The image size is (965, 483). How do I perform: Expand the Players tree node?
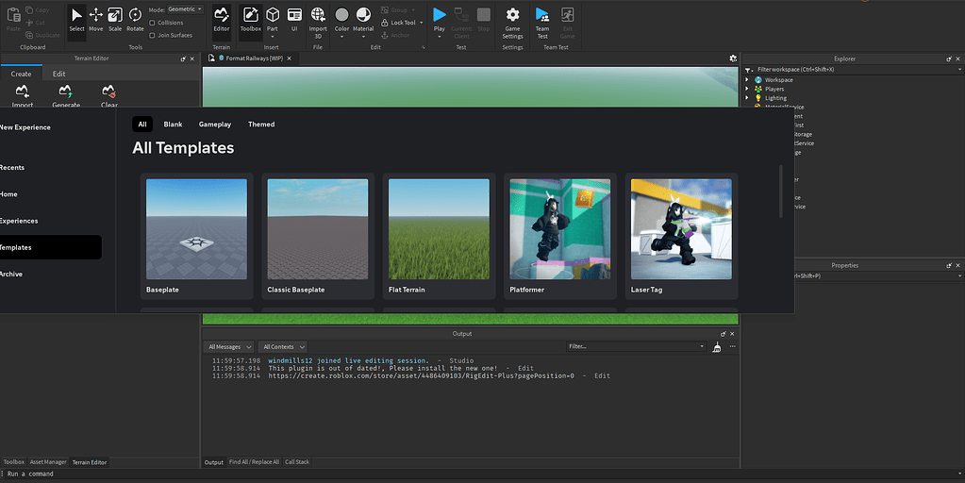[x=747, y=90]
